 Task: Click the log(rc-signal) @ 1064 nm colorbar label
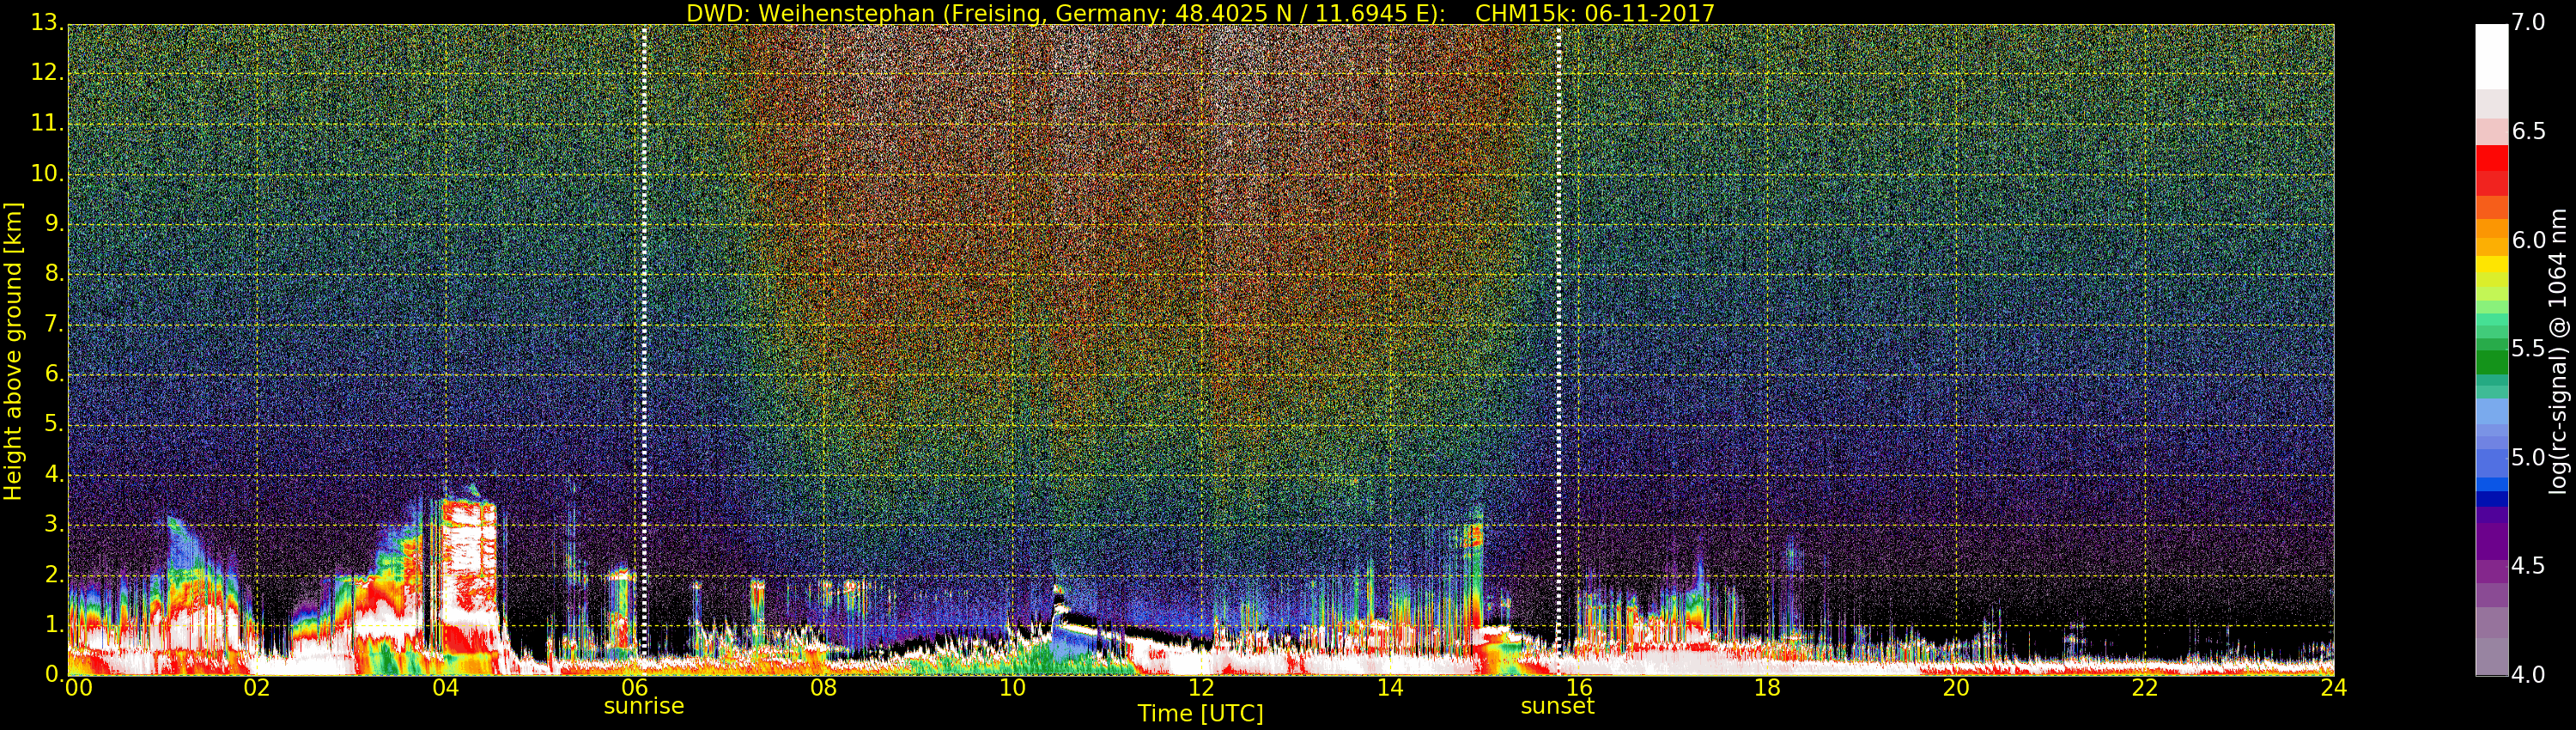[2557, 350]
